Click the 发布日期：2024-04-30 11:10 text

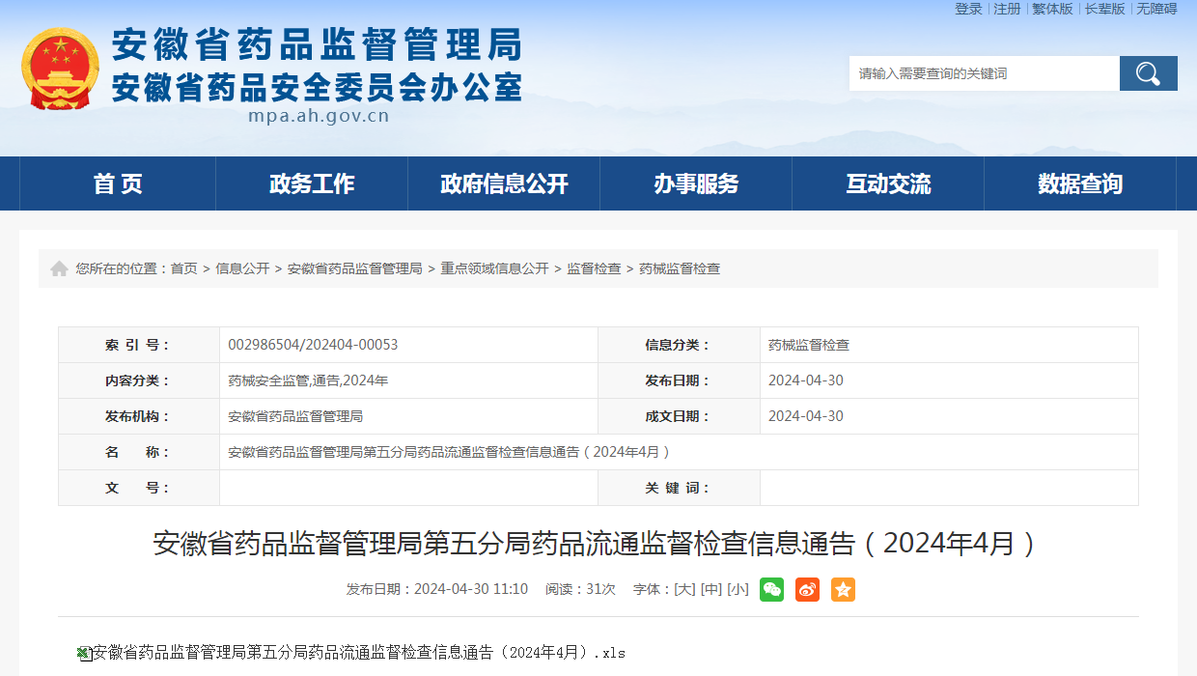pyautogui.click(x=437, y=589)
